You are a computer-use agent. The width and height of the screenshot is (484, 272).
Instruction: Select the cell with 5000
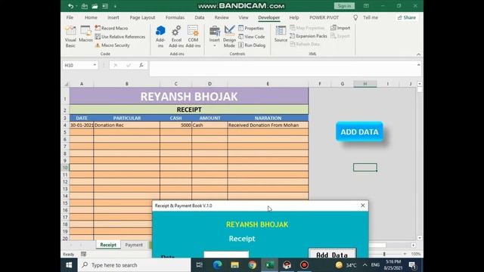(175, 125)
